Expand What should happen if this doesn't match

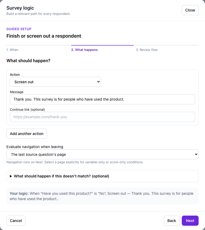point(102,176)
